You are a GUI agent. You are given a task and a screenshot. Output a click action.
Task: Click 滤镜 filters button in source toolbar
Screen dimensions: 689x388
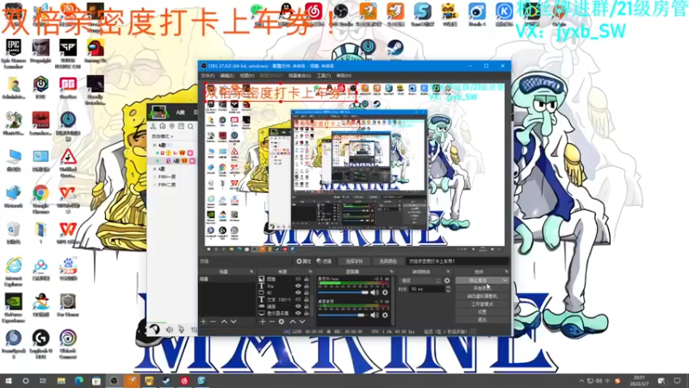[324, 261]
